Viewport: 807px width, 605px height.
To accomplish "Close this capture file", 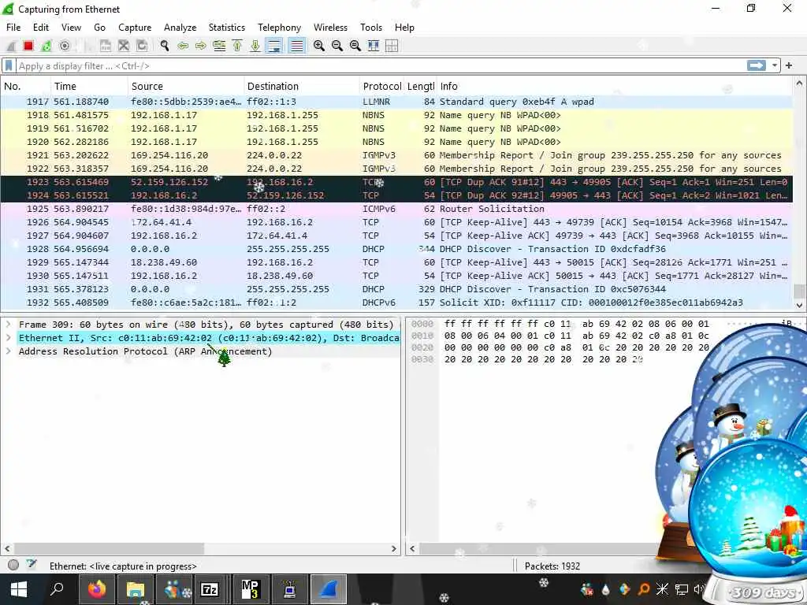I will 124,46.
